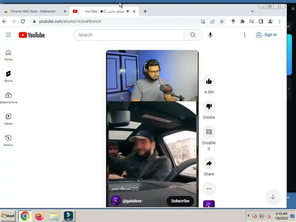
Task: Subscribe to @galalexe
Action: (180, 201)
